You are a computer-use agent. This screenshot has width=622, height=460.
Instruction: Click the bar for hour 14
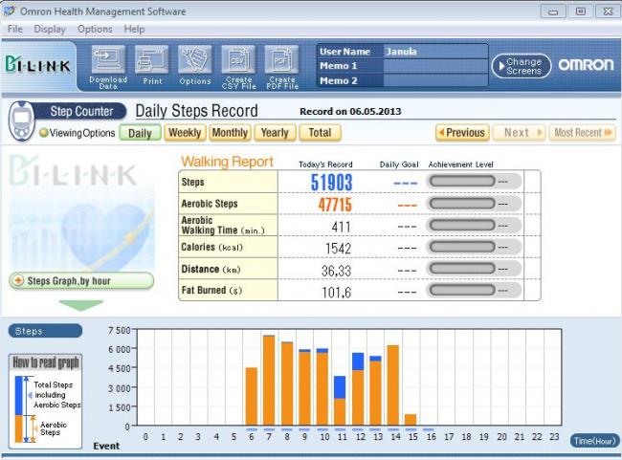coord(393,385)
